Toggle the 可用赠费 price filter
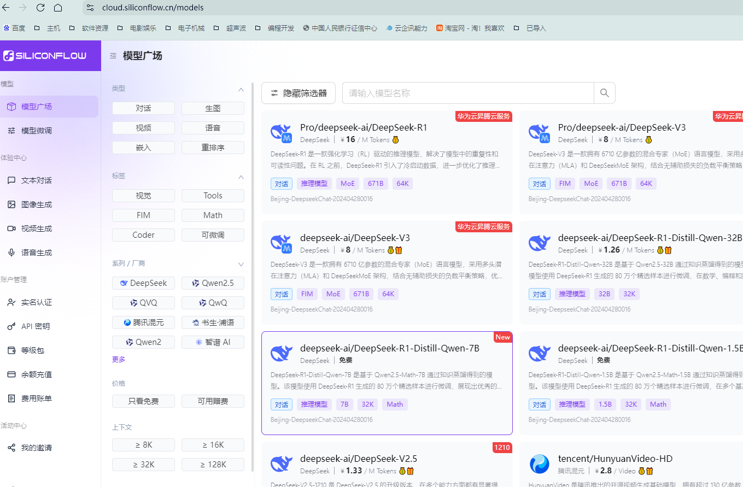The height and width of the screenshot is (487, 743). coord(213,401)
